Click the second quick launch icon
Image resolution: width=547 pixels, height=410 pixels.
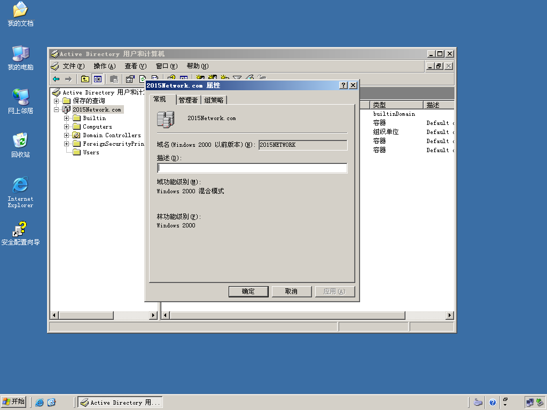[51, 403]
